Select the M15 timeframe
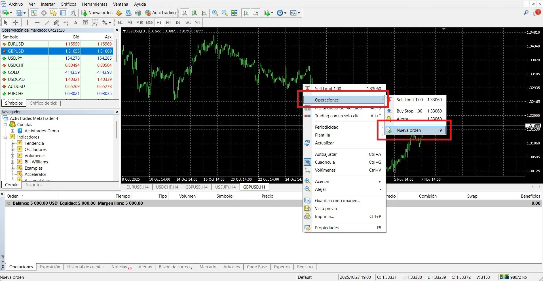 [x=139, y=23]
